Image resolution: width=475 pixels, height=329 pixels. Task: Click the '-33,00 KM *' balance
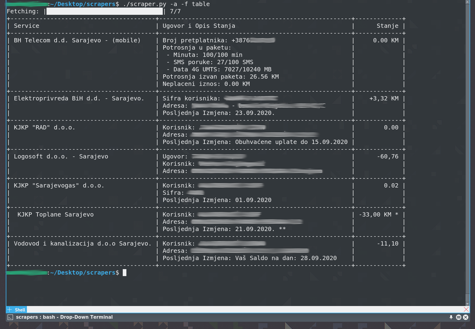coord(379,215)
